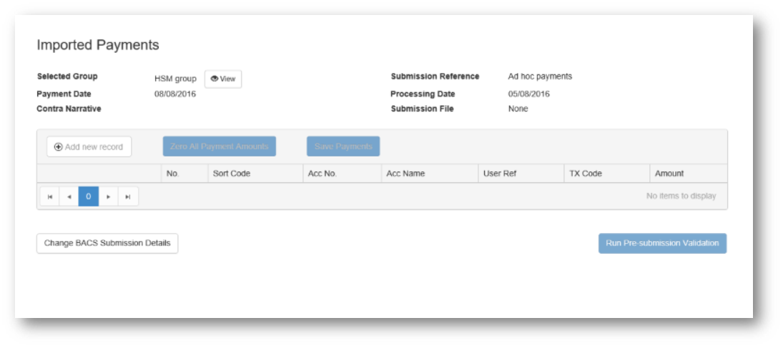Click the Sort Code column header
This screenshot has height=348, width=783.
pyautogui.click(x=232, y=174)
